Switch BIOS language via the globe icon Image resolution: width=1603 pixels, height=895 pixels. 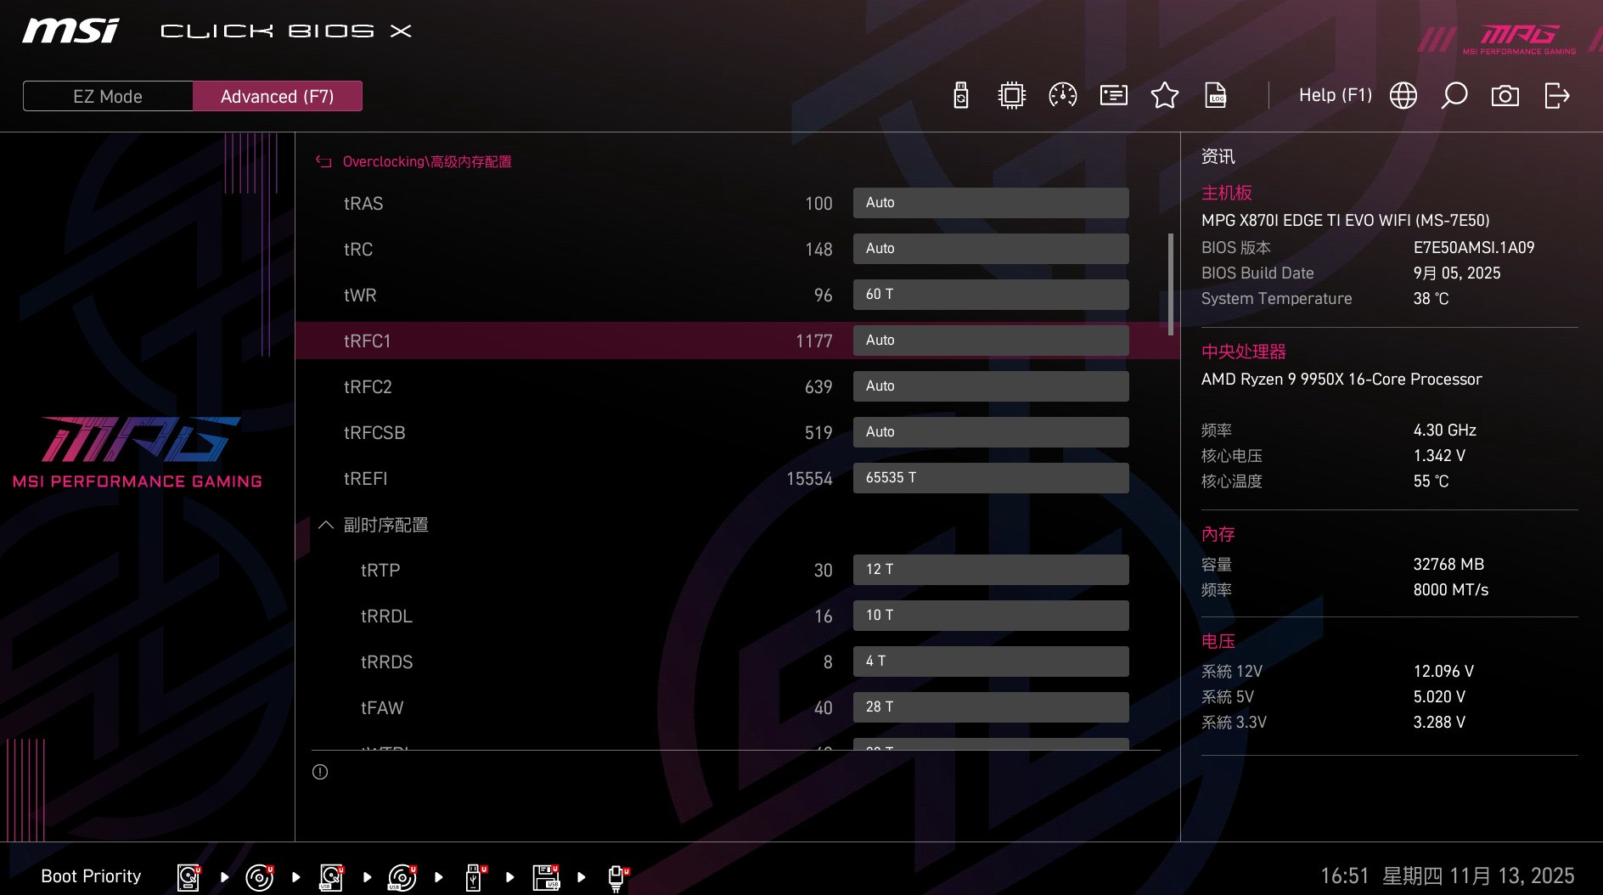(x=1403, y=95)
